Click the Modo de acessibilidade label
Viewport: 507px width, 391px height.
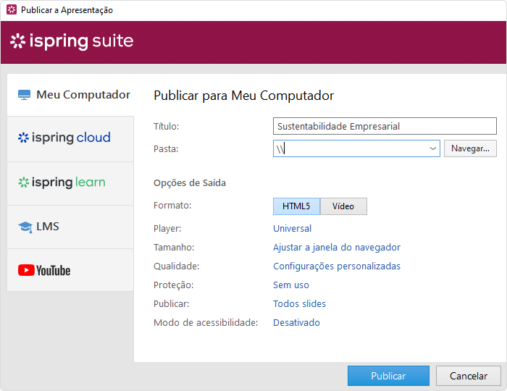pyautogui.click(x=206, y=322)
